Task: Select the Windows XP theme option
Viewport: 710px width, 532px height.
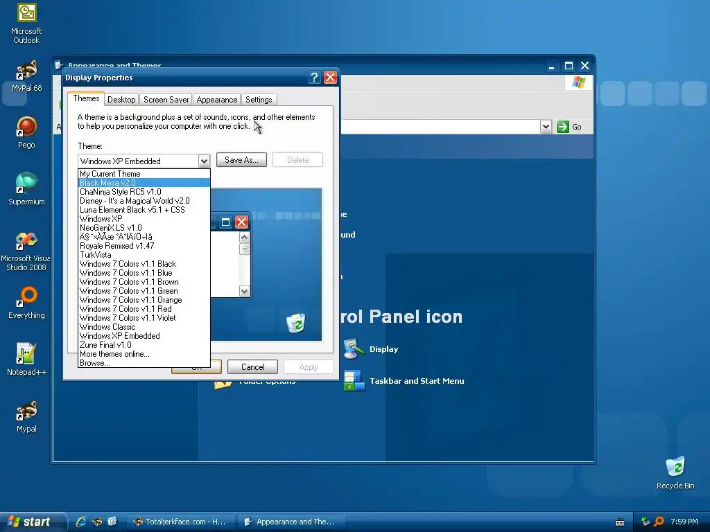Action: [x=144, y=219]
